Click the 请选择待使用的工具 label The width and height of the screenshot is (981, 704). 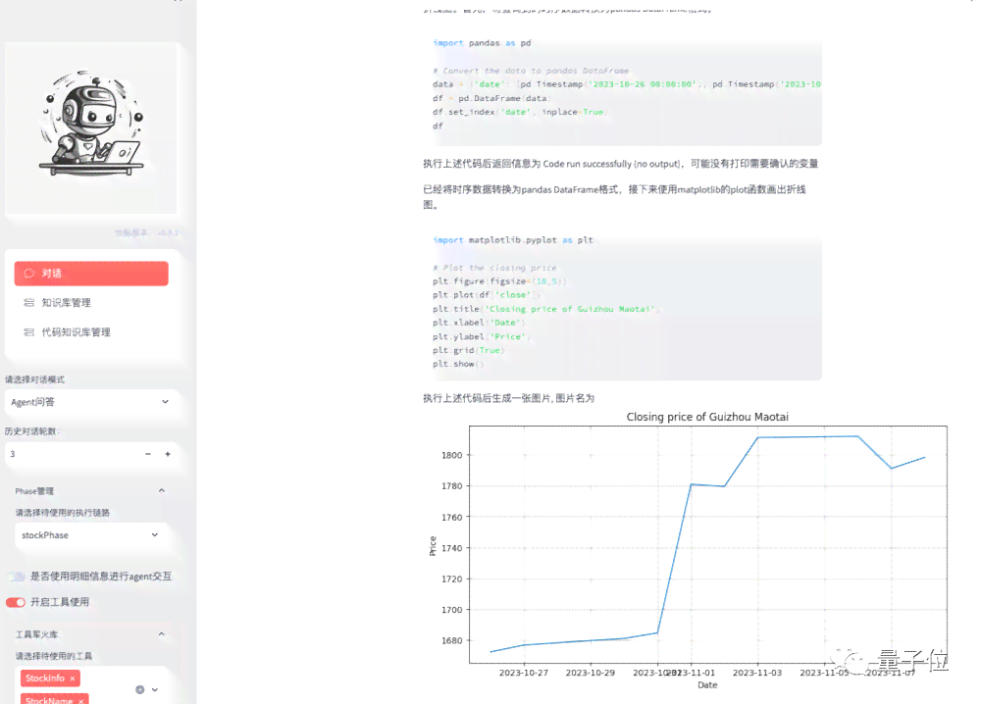coord(54,656)
